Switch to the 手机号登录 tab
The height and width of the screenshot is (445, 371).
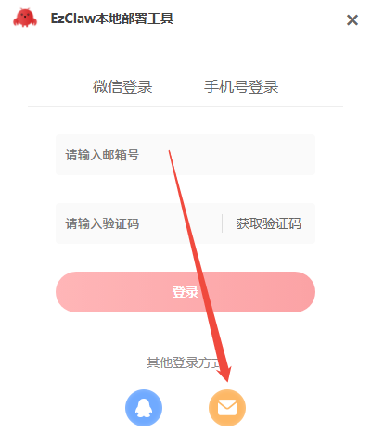click(x=241, y=86)
